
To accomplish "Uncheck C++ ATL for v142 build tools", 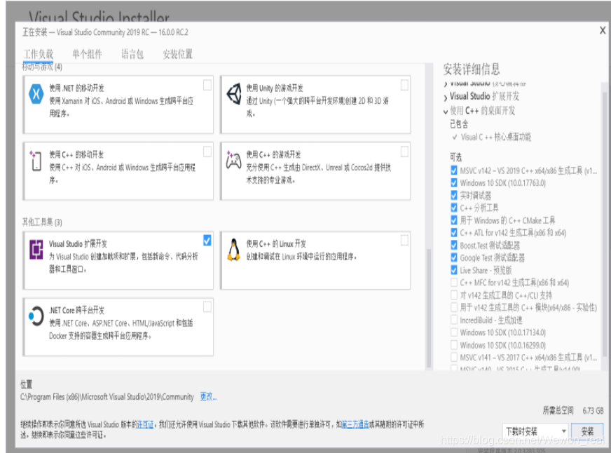I will coord(454,233).
